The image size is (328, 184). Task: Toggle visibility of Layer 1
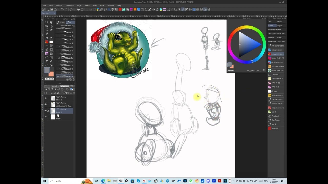46,111
